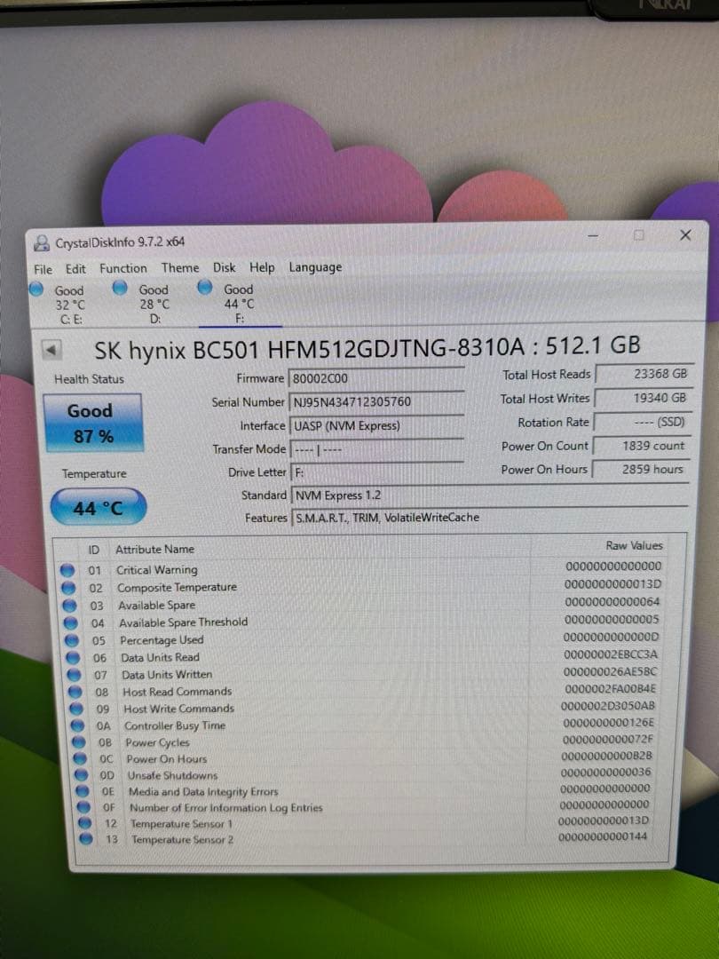This screenshot has height=959, width=719.
Task: Click status icon for Available Spare row
Action: click(70, 606)
